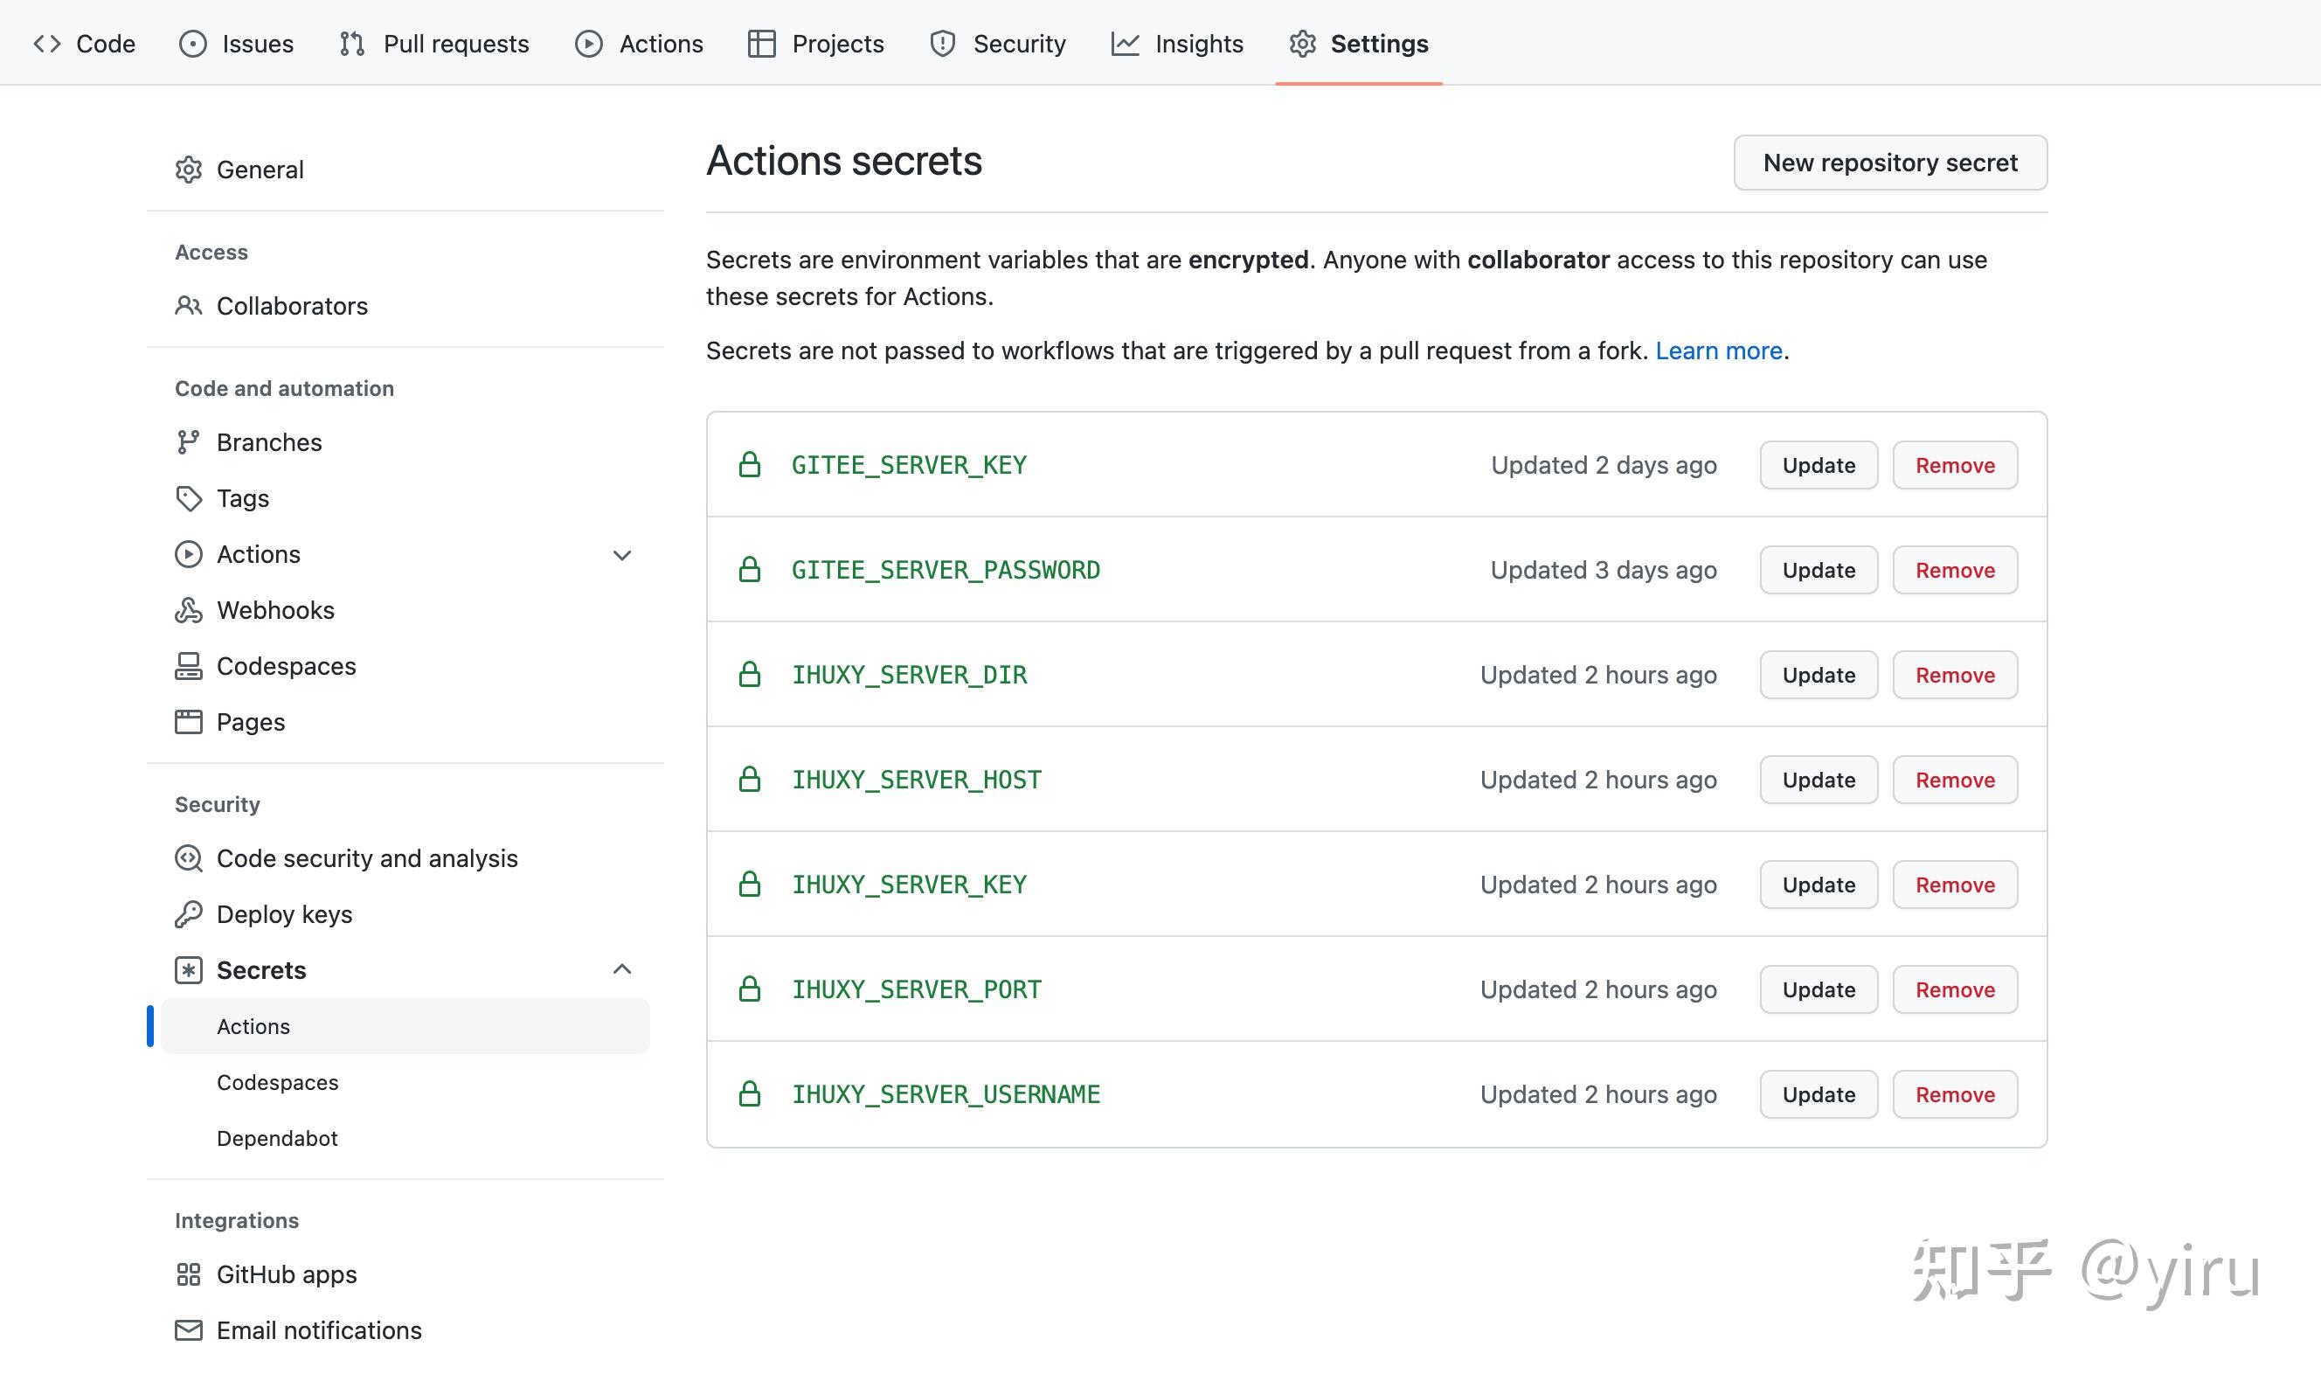The width and height of the screenshot is (2321, 1374).
Task: Open the Insights graph icon
Action: [x=1124, y=44]
